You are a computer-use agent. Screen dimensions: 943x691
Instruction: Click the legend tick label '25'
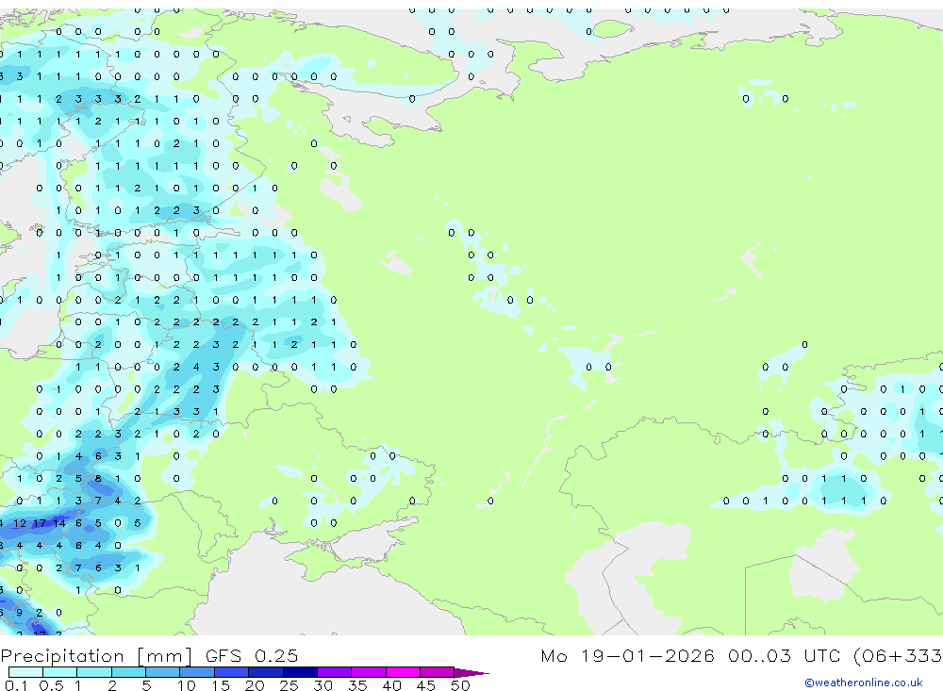[x=289, y=685]
